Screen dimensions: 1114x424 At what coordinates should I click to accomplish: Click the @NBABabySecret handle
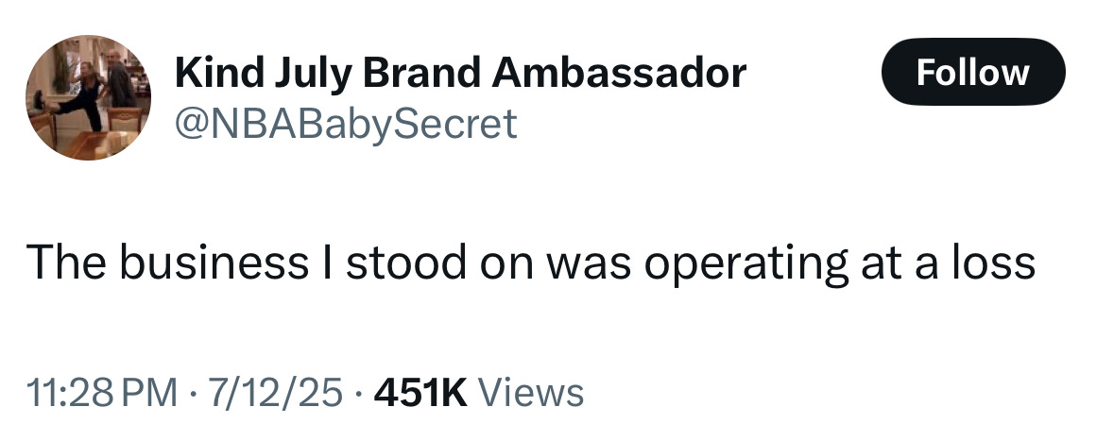346,125
